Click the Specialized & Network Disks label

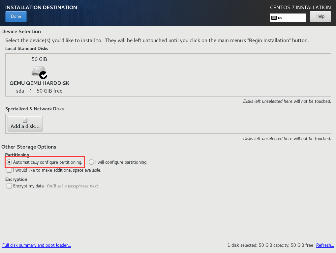(x=34, y=109)
